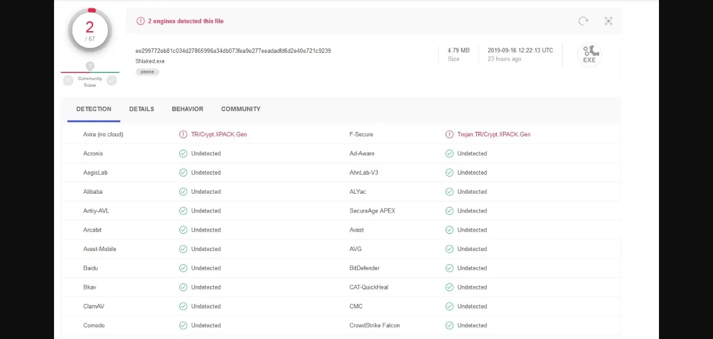
Task: Go to the COMMUNITY tab
Action: pos(241,109)
